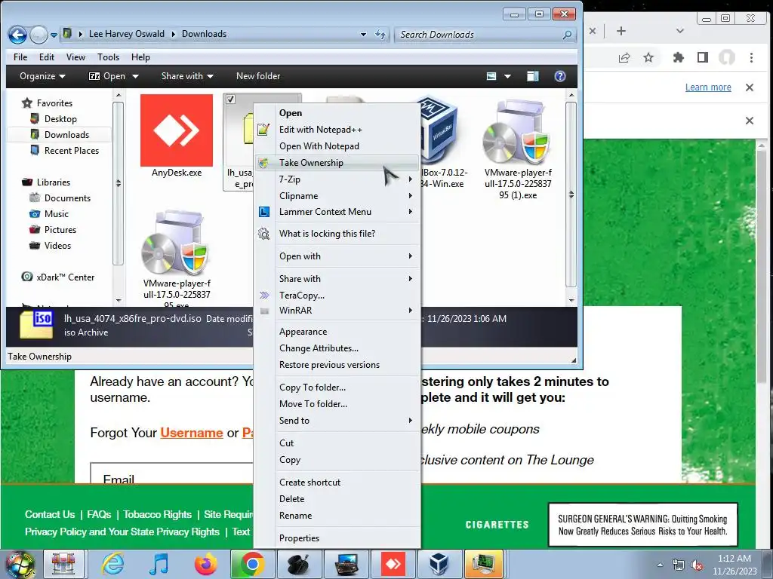Viewport: 773px width, 579px height.
Task: Select the VMware-player (1).exe installer icon
Action: tap(517, 133)
